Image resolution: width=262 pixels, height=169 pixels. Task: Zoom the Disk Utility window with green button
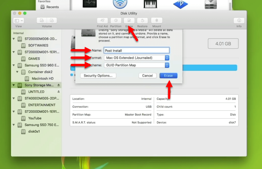click(25, 13)
